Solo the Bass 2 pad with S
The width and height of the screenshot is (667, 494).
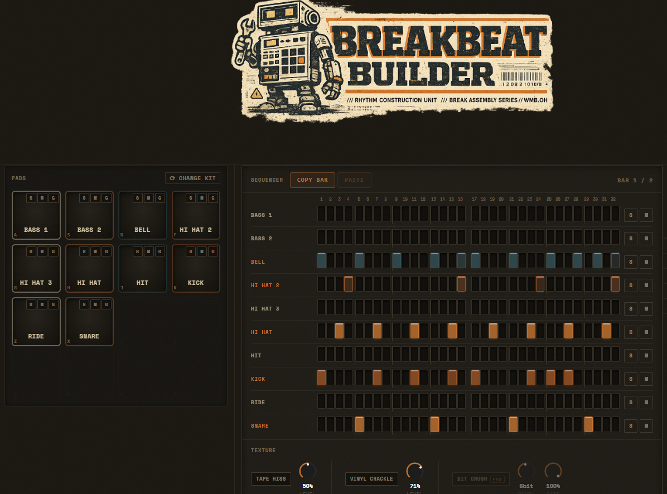tap(84, 198)
